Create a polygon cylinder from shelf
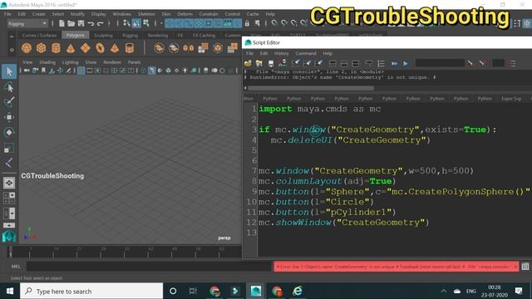 (56, 48)
